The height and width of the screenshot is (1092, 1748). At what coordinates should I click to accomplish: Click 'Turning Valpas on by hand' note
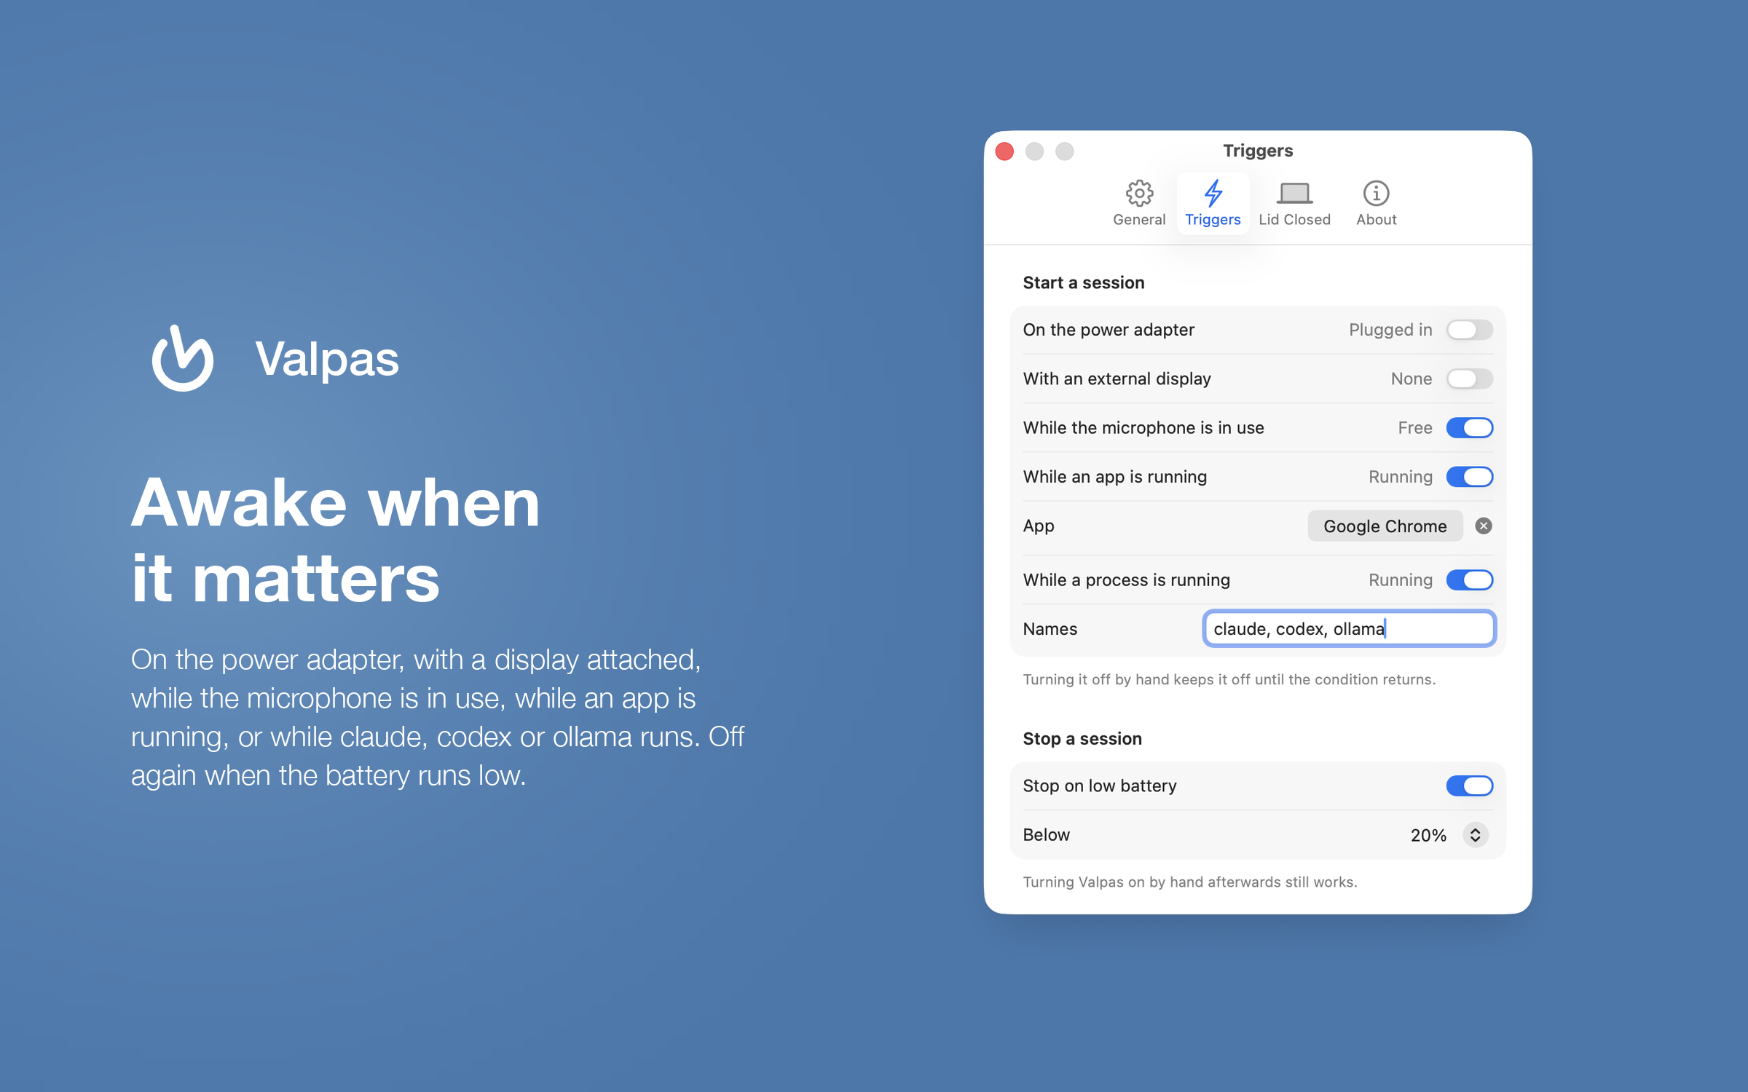pos(1189,882)
